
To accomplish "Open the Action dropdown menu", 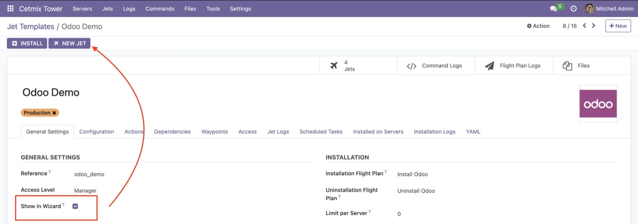I will (538, 26).
